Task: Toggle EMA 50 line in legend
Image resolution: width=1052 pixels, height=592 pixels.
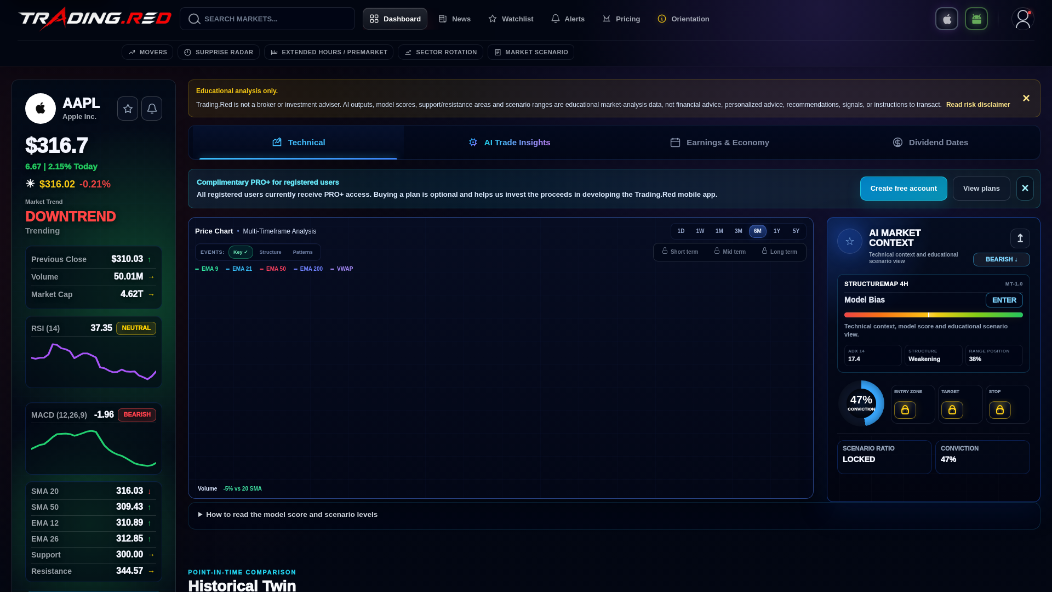Action: 273,269
